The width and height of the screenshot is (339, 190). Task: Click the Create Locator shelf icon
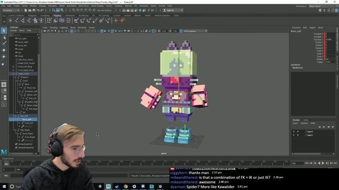[11, 21]
